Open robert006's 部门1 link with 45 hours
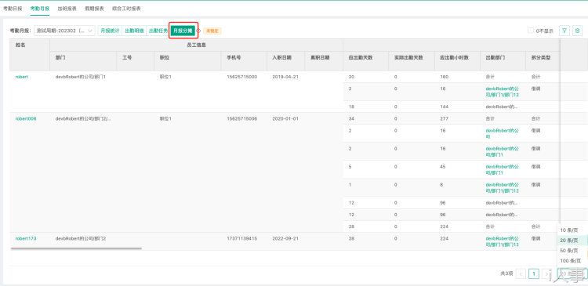Screen dimensions: 588x286 click(502, 169)
